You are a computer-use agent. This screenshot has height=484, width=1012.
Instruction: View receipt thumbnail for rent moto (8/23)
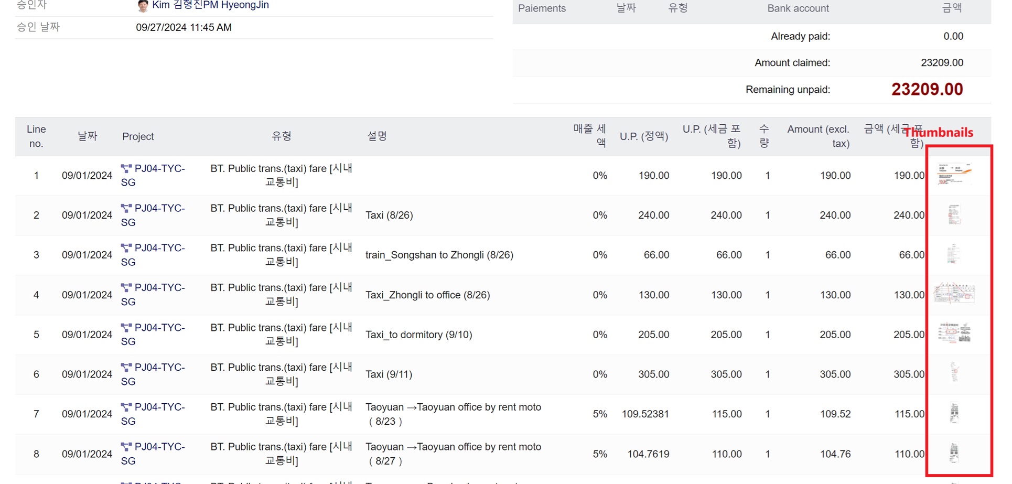(x=954, y=413)
